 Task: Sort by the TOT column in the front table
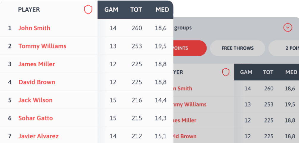pos(136,10)
